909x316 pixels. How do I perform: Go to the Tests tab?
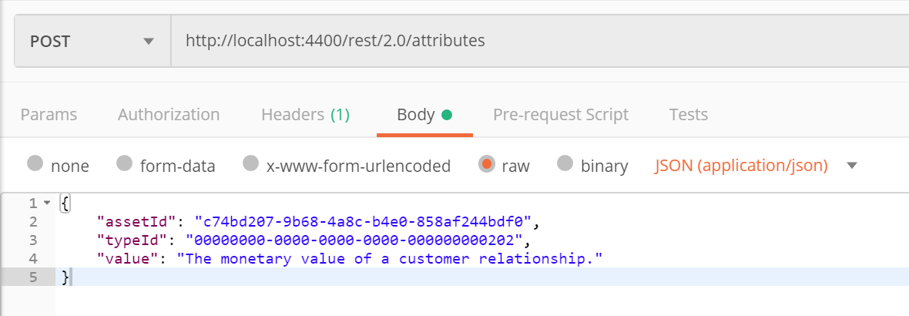(x=688, y=115)
